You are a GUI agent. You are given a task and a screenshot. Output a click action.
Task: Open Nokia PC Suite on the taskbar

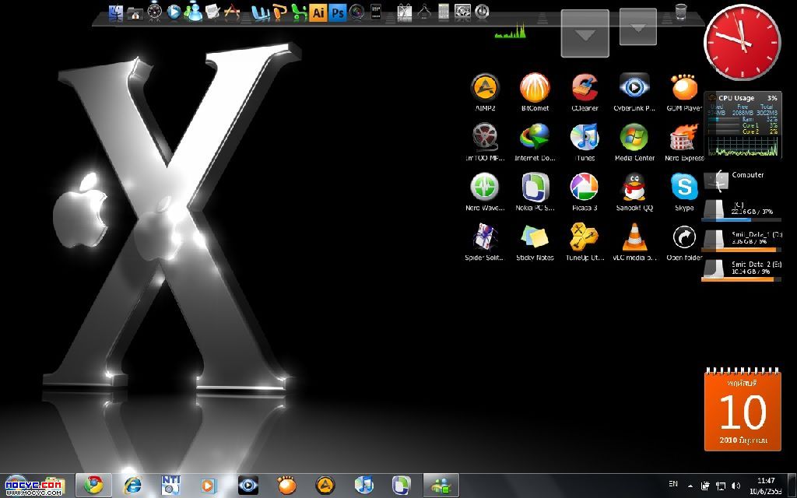pos(402,486)
